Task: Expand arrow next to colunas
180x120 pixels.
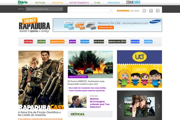Action: pos(91,41)
